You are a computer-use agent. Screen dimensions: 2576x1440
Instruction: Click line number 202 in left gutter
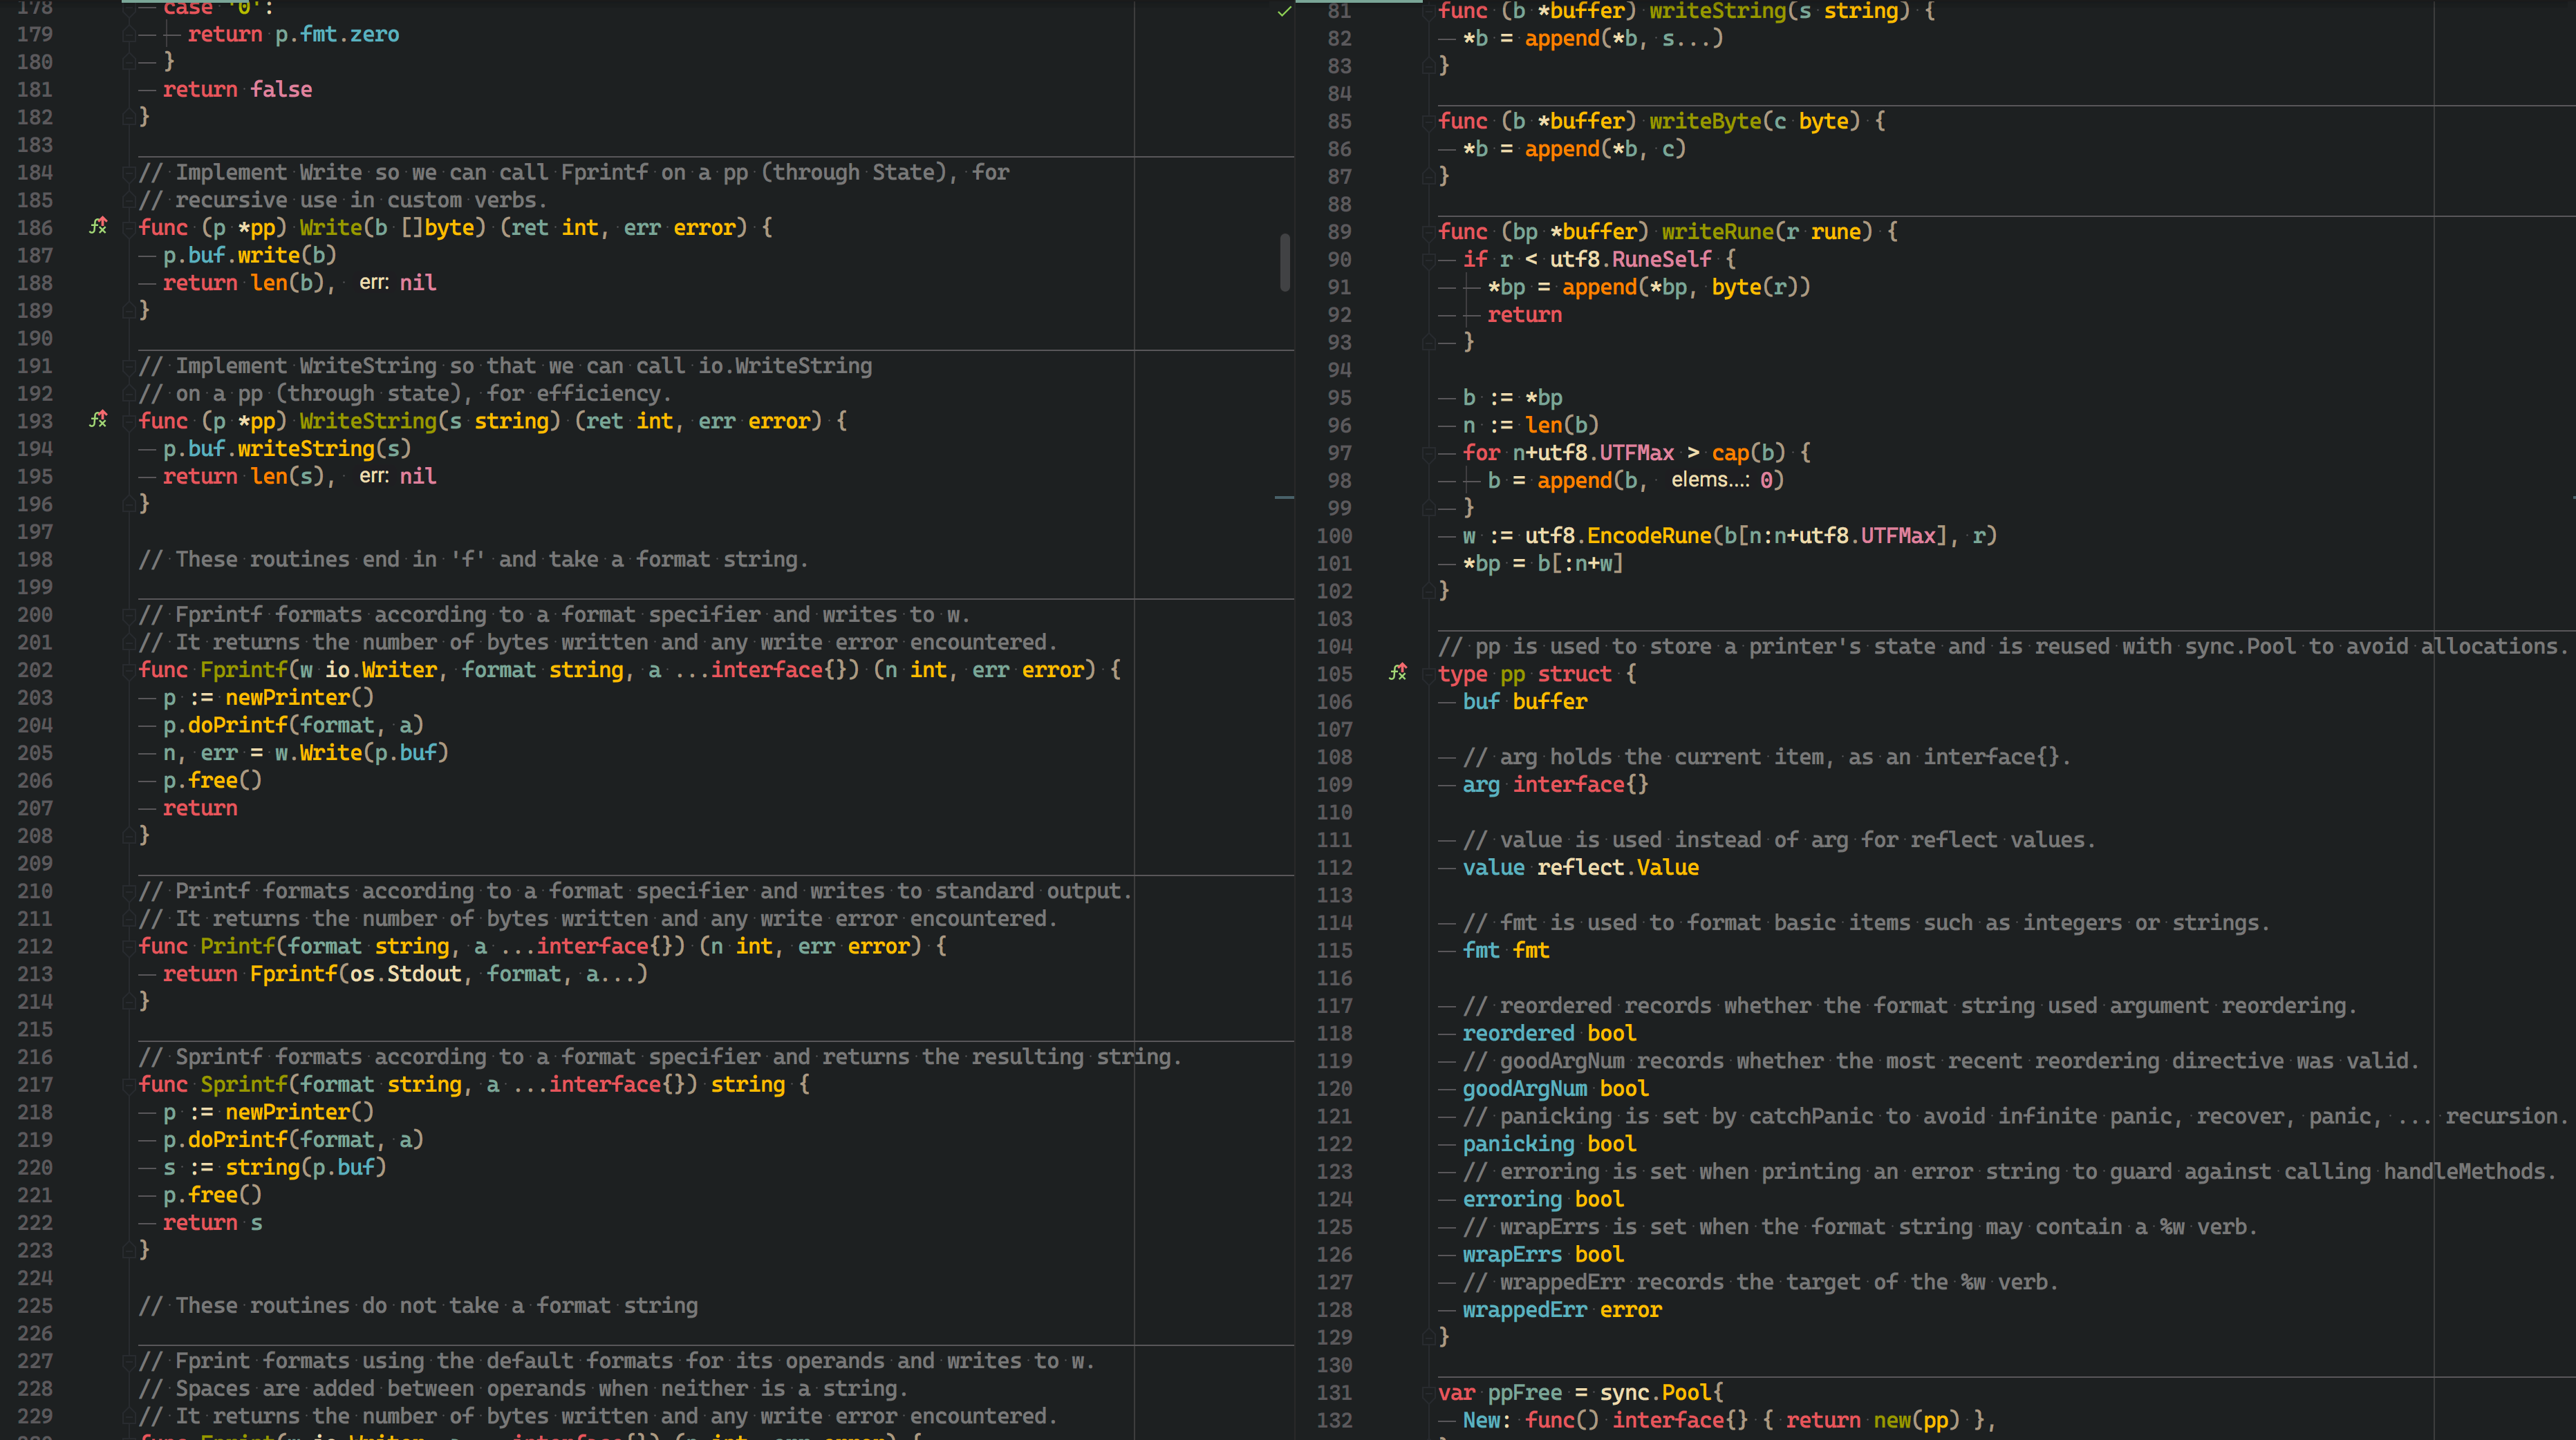click(35, 670)
